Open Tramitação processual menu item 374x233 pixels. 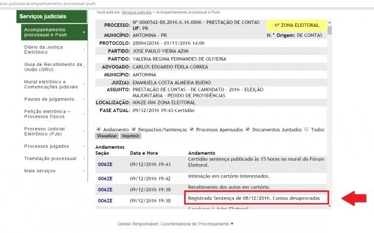click(x=50, y=158)
